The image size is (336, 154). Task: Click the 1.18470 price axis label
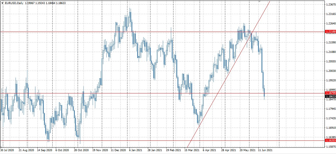point(331,99)
